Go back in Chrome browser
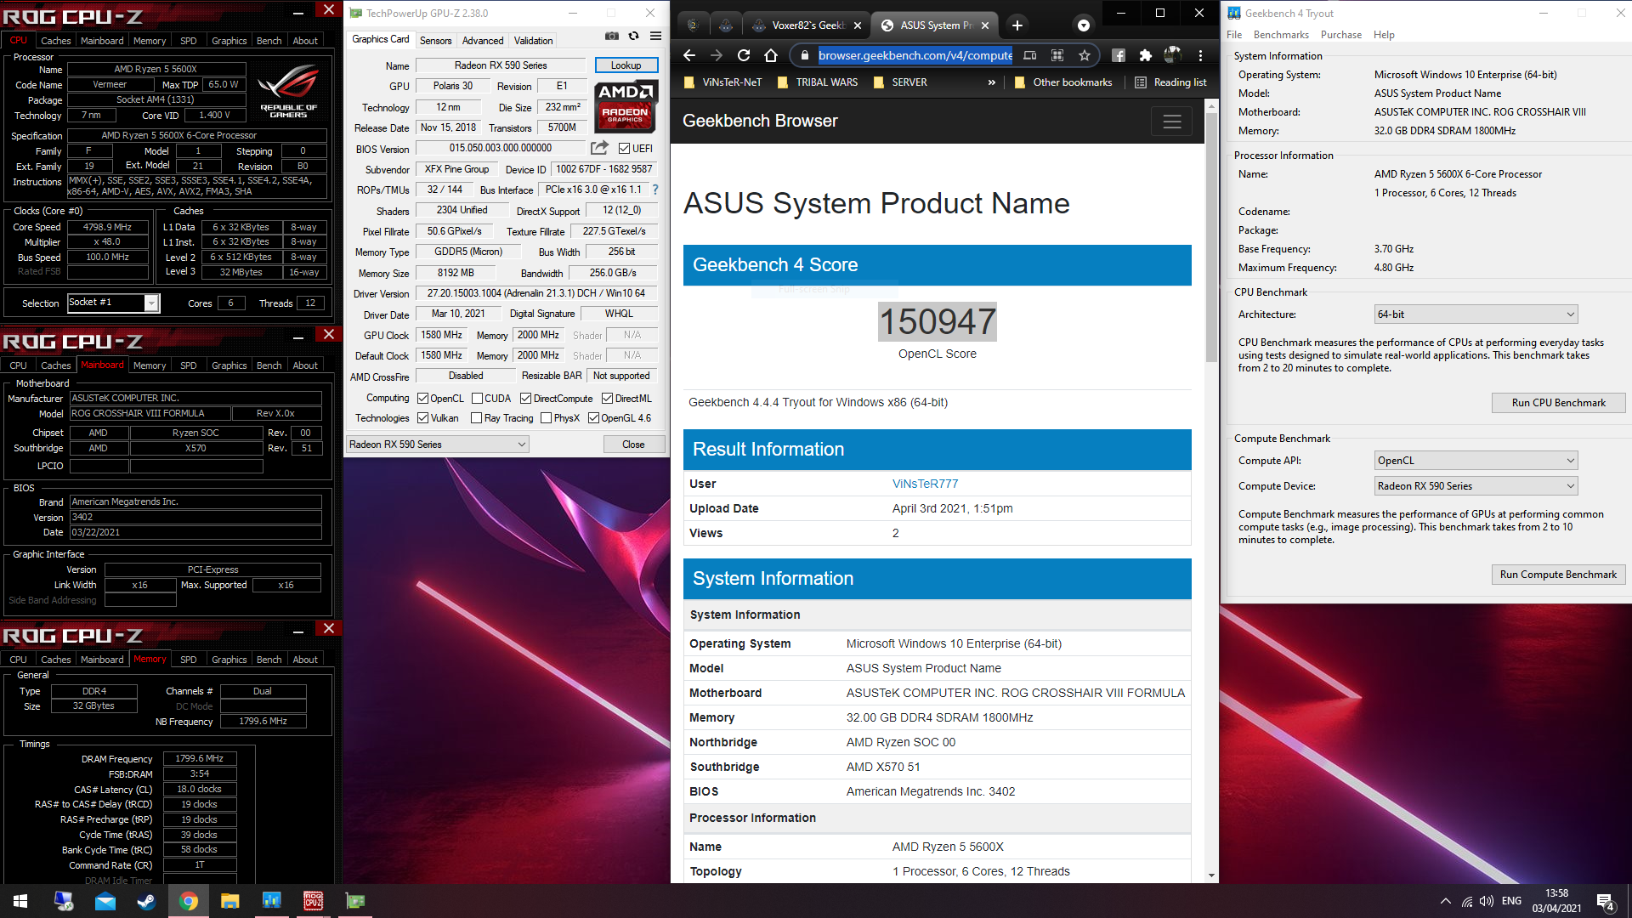1632x918 pixels. pos(689,55)
